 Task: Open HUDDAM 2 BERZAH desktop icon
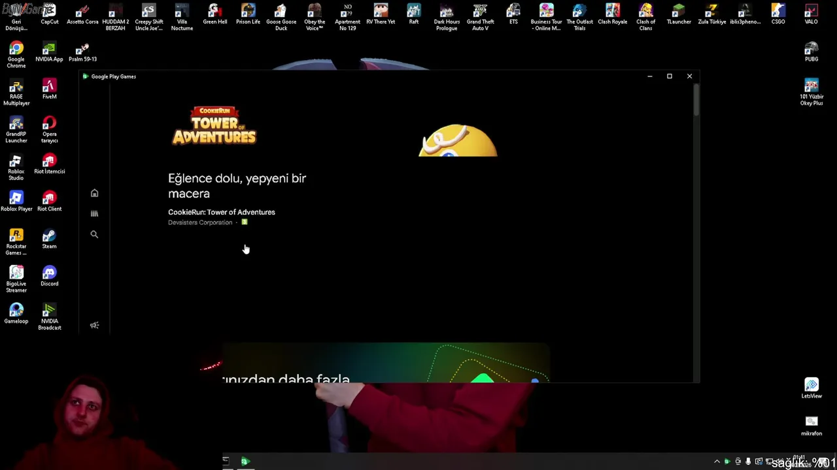(x=115, y=18)
